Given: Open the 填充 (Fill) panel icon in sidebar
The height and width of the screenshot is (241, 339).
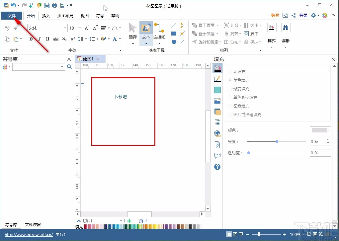Looking at the screenshot, I should click(217, 68).
